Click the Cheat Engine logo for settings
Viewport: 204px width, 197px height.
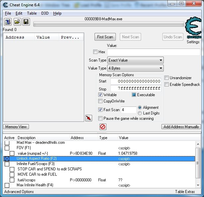(x=193, y=28)
